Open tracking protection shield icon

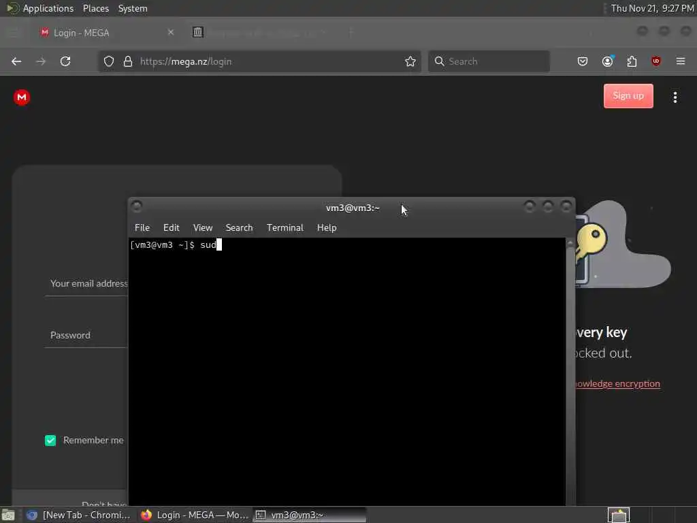[109, 61]
